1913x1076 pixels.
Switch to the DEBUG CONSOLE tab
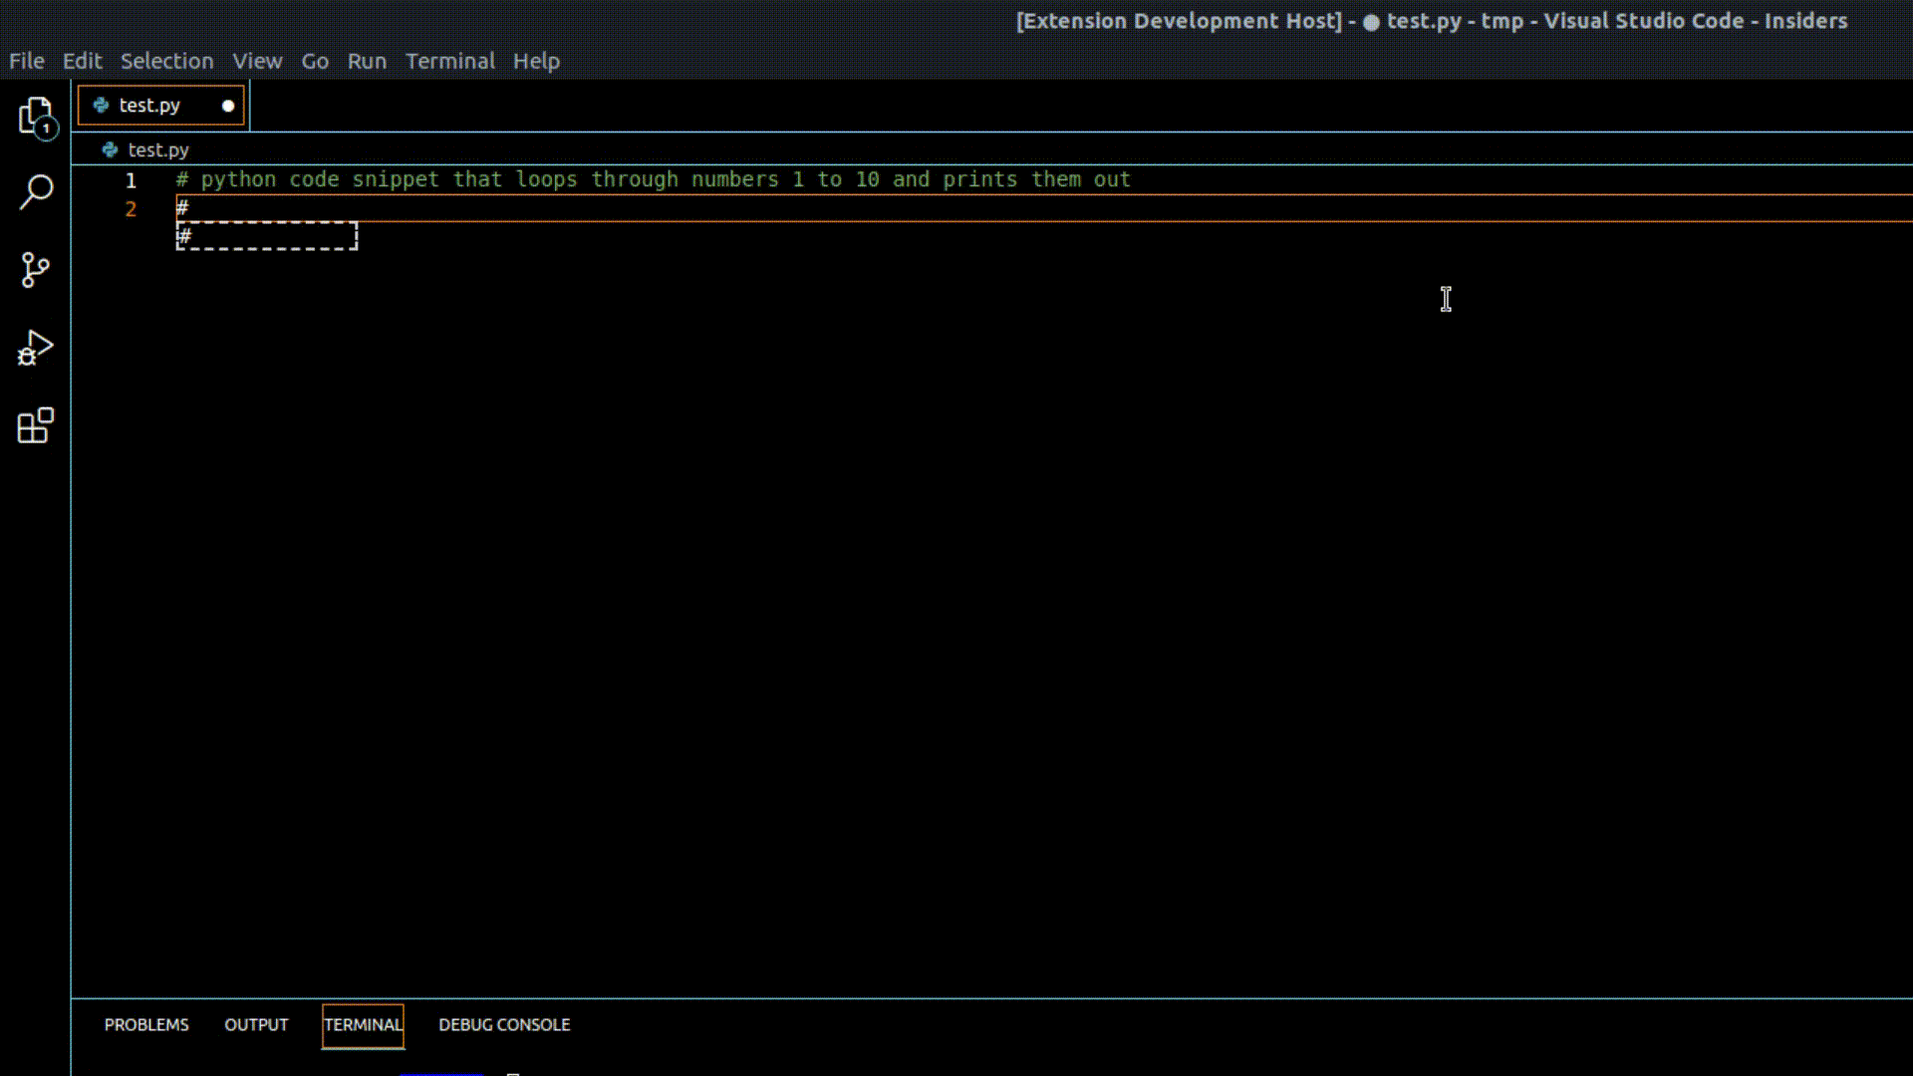click(504, 1024)
